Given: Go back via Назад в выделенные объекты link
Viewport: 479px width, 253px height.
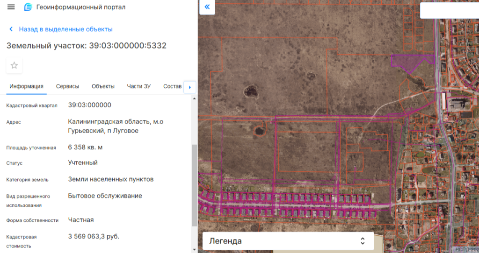Looking at the screenshot, I should [x=65, y=29].
